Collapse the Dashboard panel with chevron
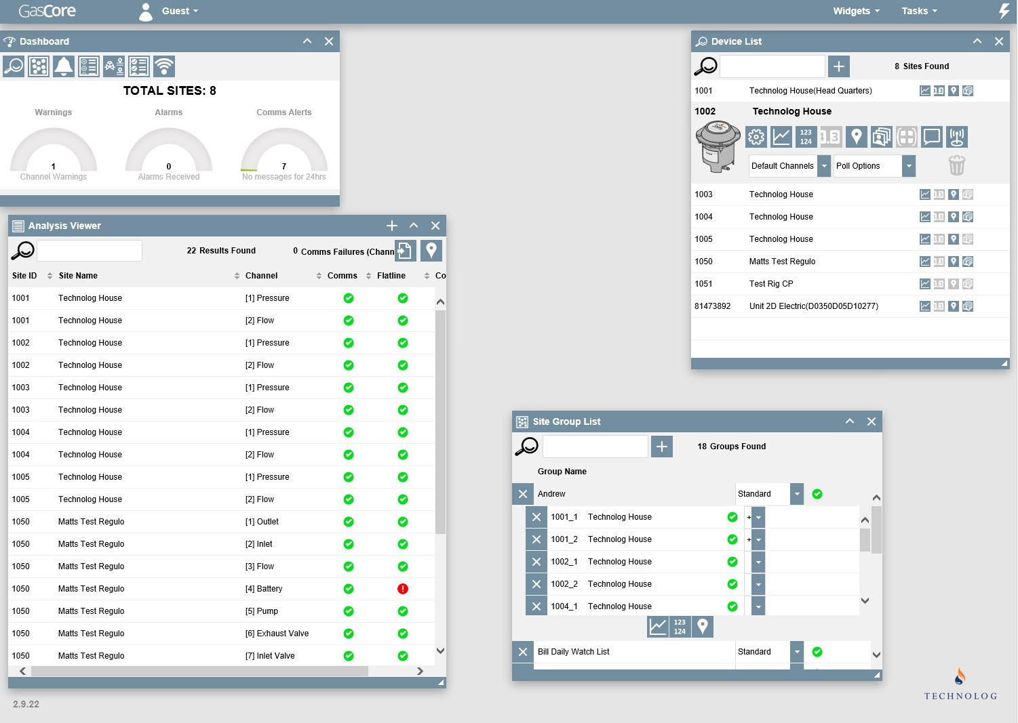 [x=307, y=41]
